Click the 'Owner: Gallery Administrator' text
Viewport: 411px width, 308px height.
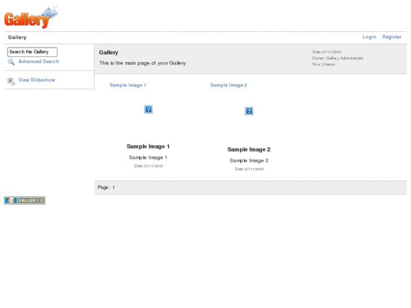click(x=338, y=58)
